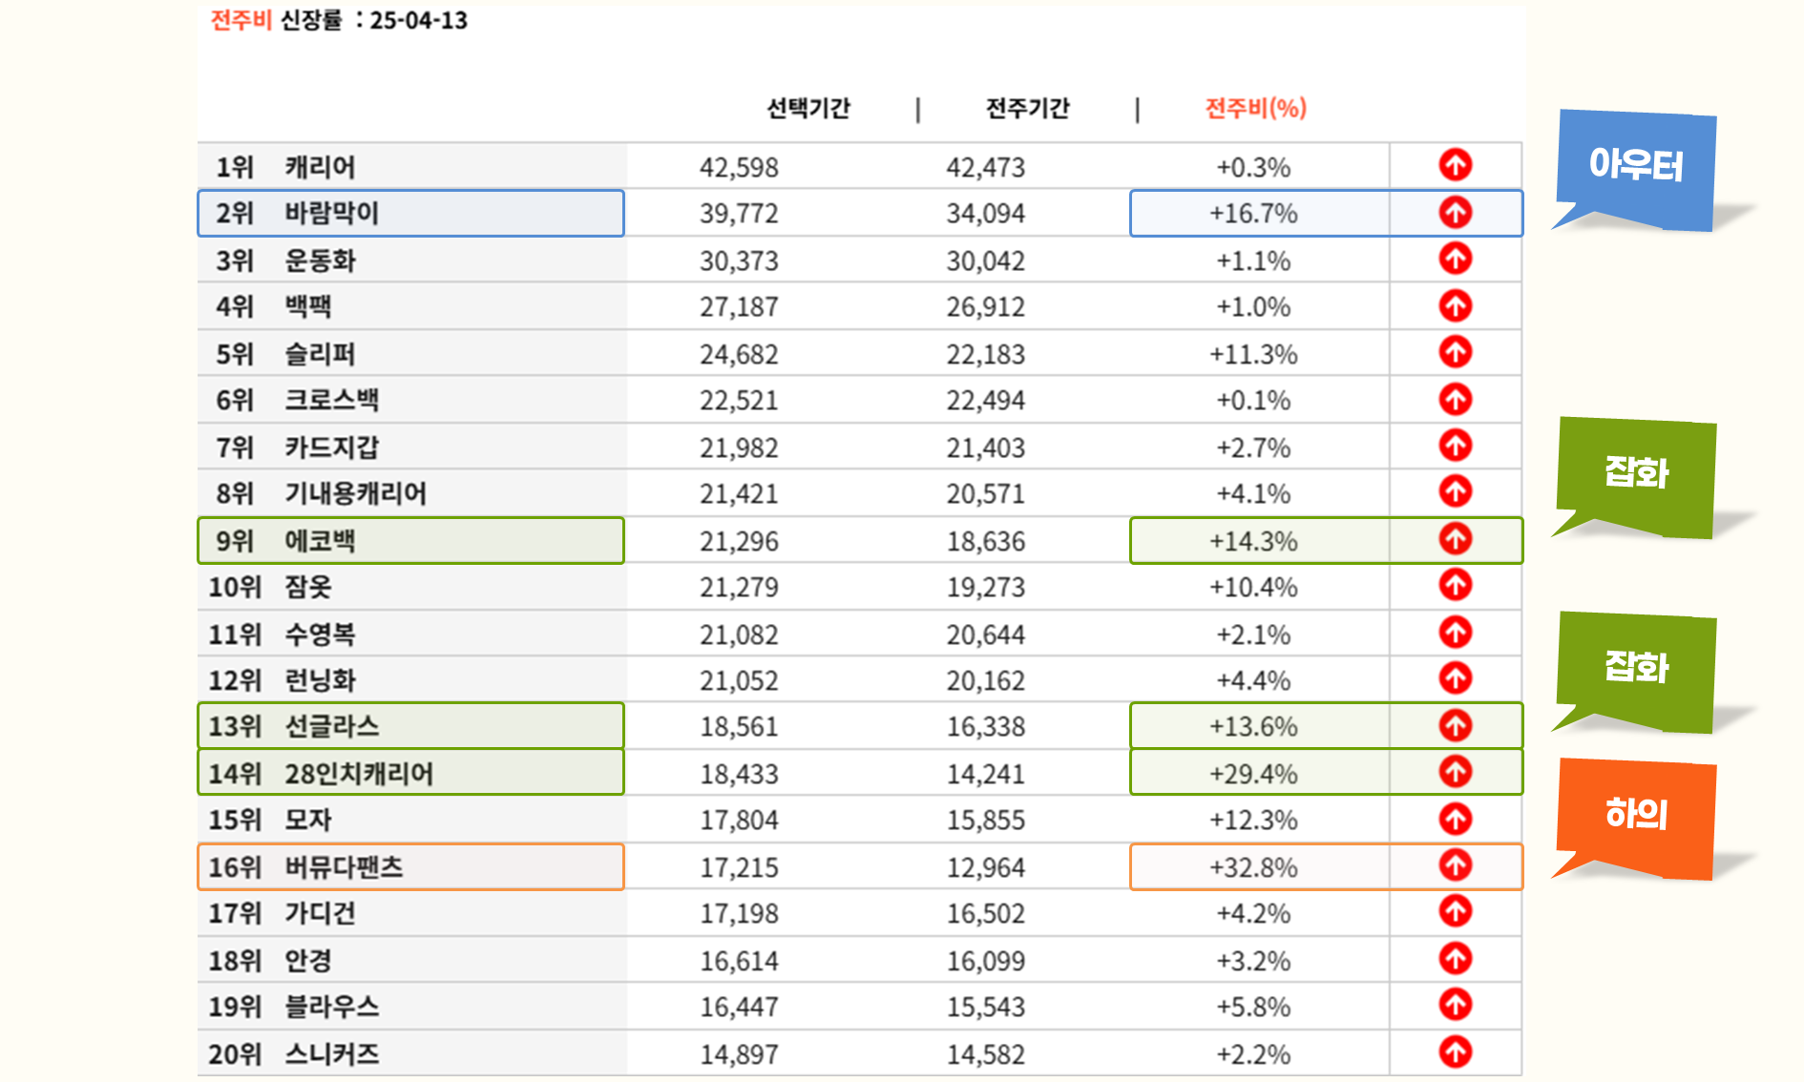
Task: Click the red up arrow in 바람막이 row
Action: pos(1455,213)
